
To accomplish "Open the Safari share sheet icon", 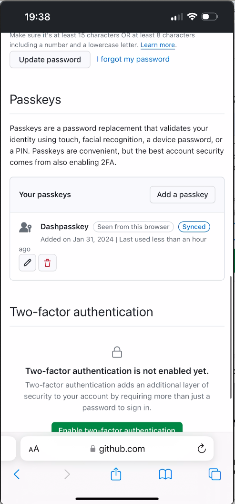I will click(x=116, y=474).
